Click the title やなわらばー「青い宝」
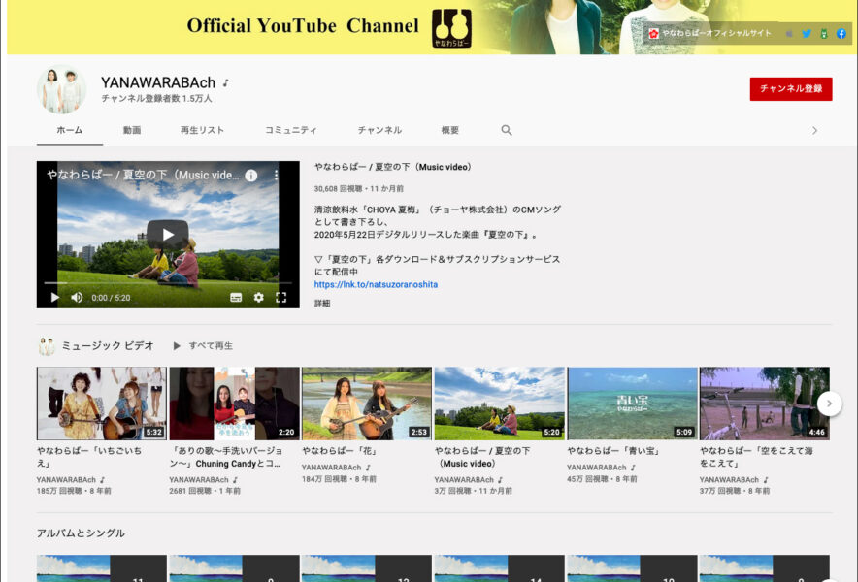Viewport: 858px width, 582px height. click(614, 451)
